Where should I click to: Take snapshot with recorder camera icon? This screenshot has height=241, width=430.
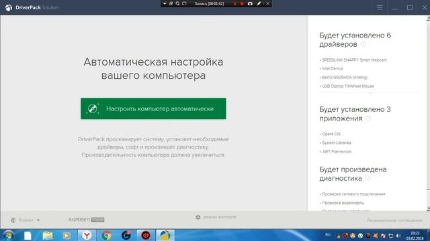pyautogui.click(x=250, y=3)
